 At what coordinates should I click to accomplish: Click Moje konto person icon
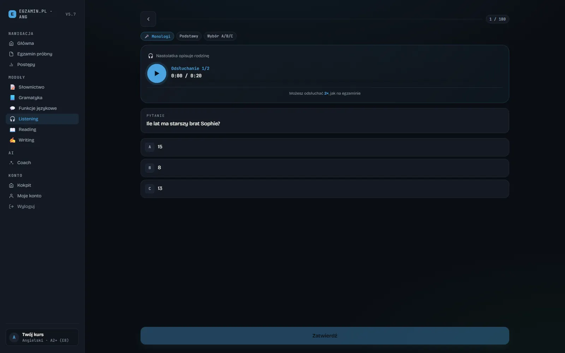point(11,196)
